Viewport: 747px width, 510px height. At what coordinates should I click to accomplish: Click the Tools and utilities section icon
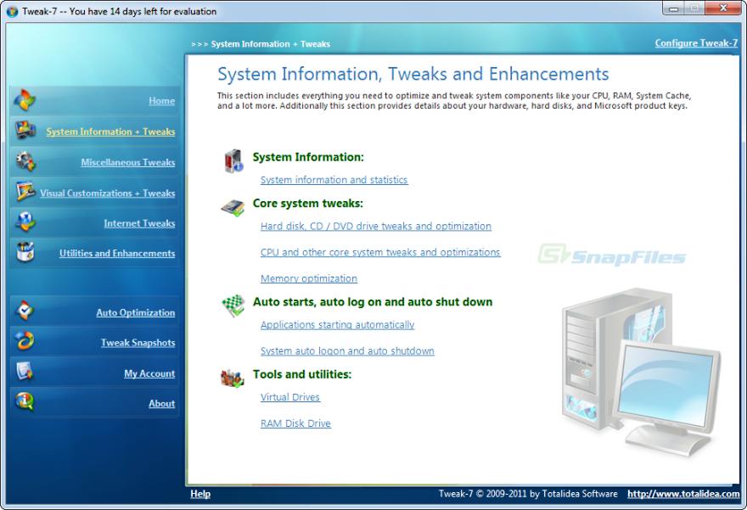pos(233,378)
